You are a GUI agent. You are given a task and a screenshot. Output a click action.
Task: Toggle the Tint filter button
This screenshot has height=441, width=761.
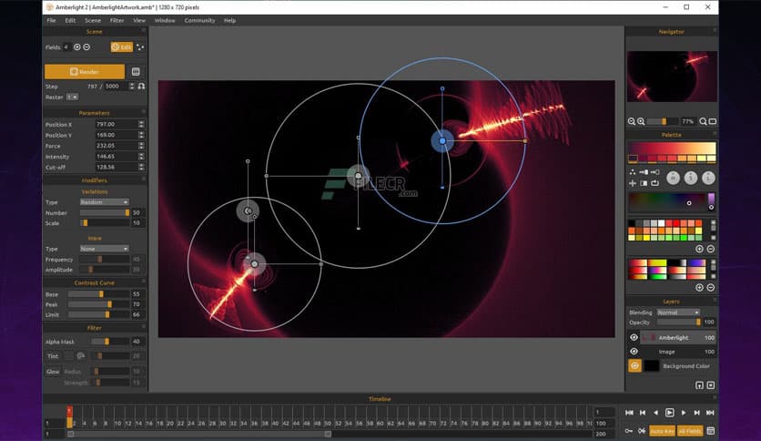53,356
